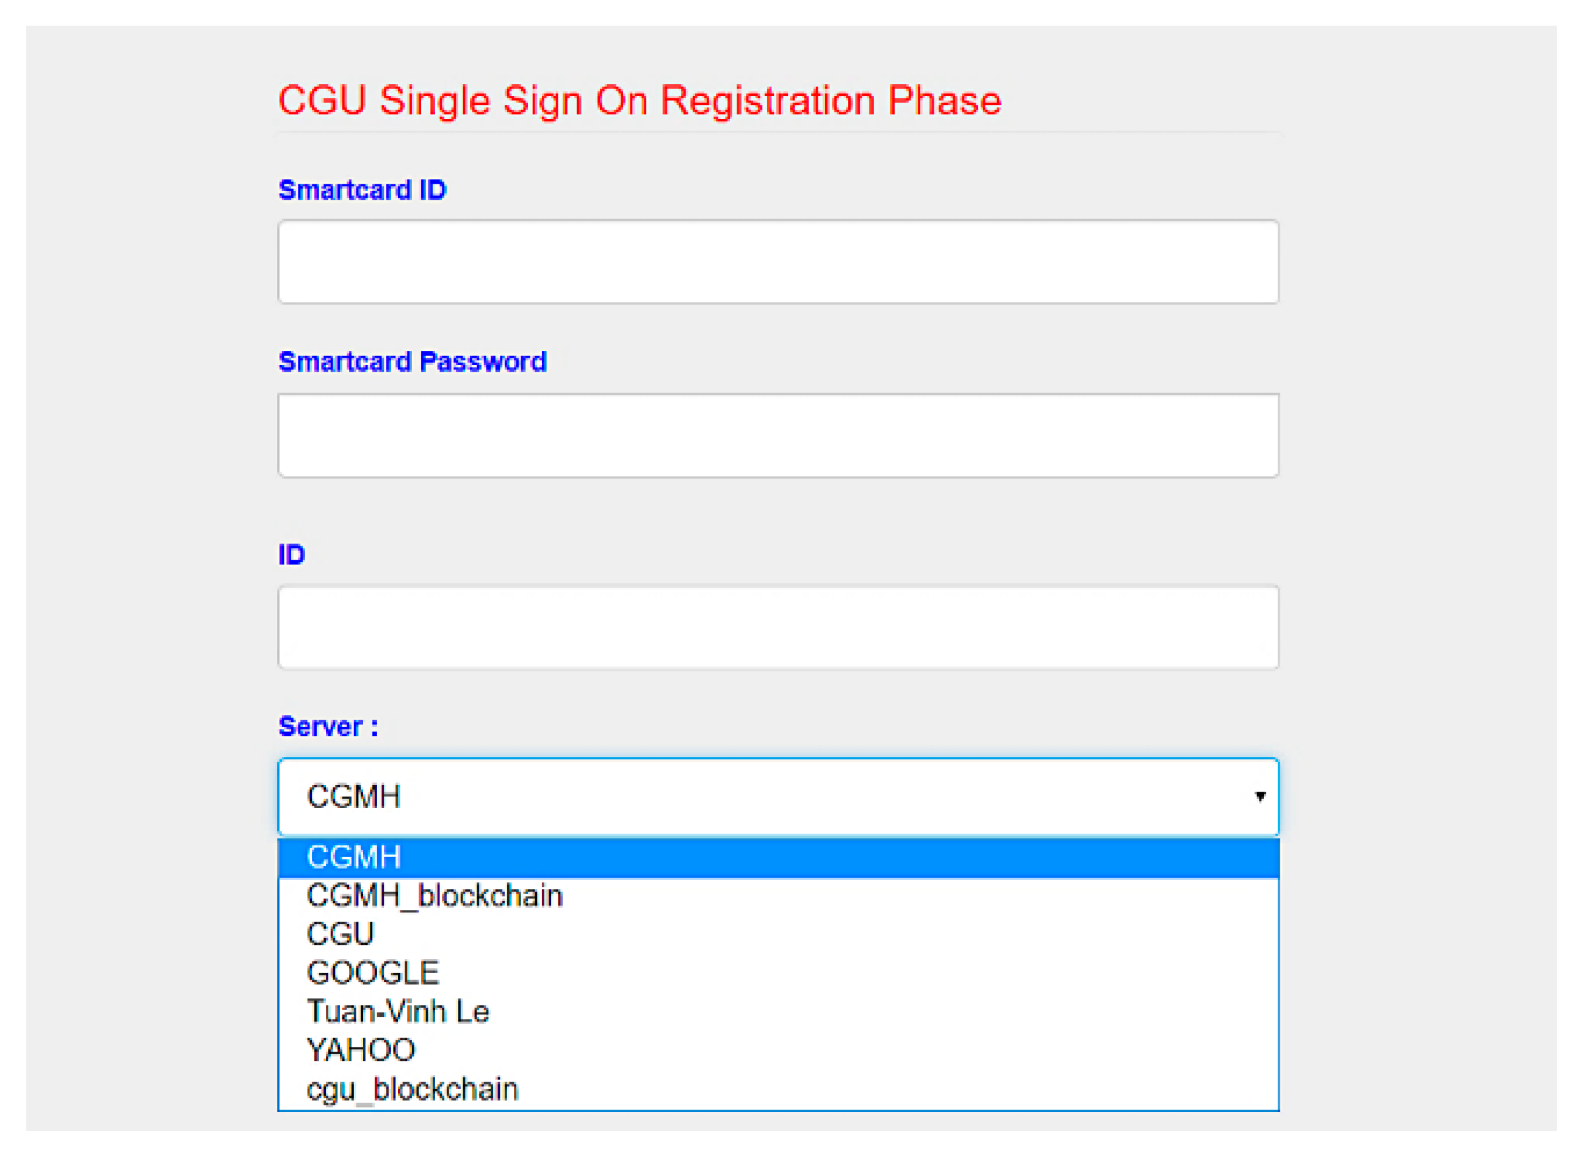
Task: Pick GOOGLE from the server options
Action: coord(373,973)
